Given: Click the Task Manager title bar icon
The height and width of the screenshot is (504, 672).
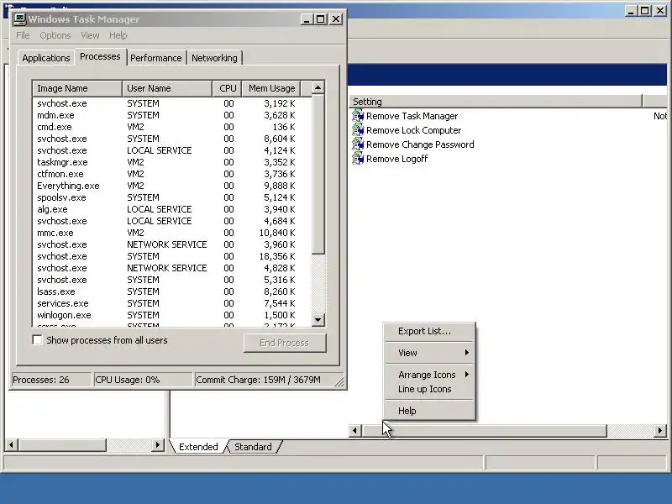Looking at the screenshot, I should [x=19, y=18].
